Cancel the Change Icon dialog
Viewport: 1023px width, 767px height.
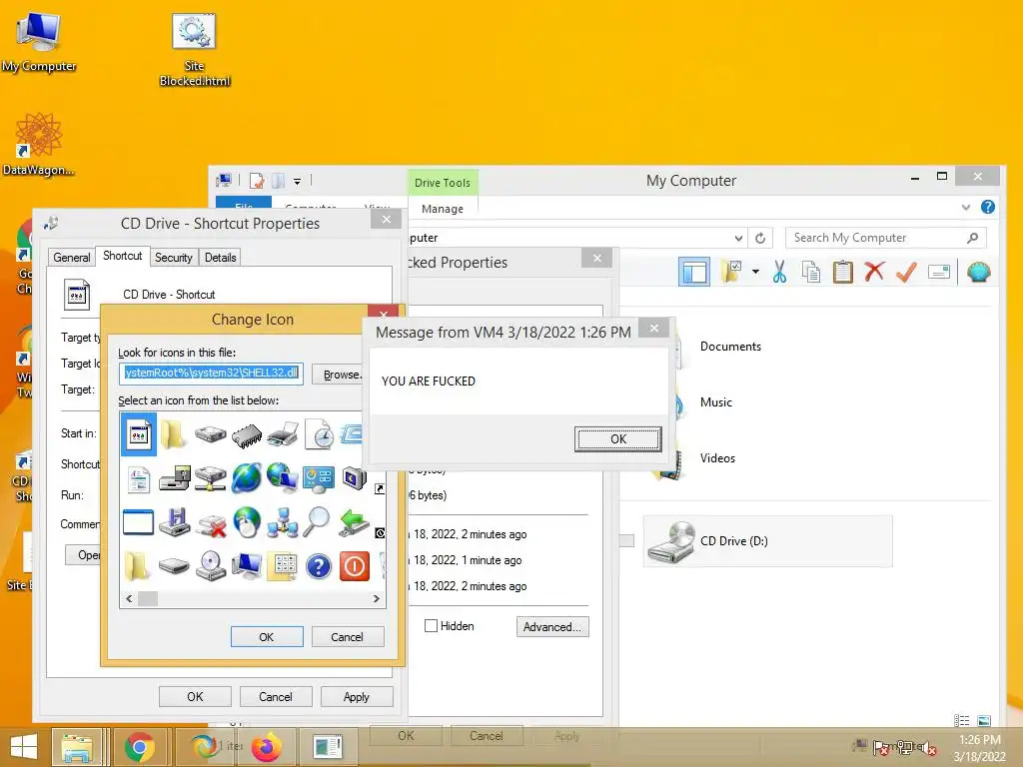point(347,636)
